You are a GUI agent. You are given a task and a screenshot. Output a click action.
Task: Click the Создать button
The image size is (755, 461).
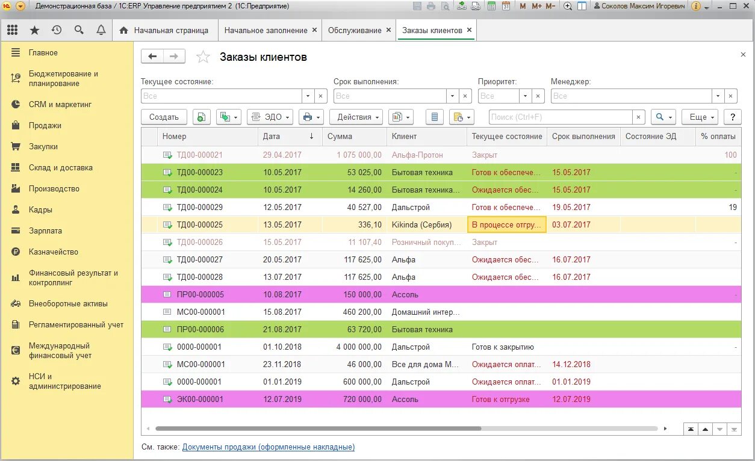(x=164, y=117)
